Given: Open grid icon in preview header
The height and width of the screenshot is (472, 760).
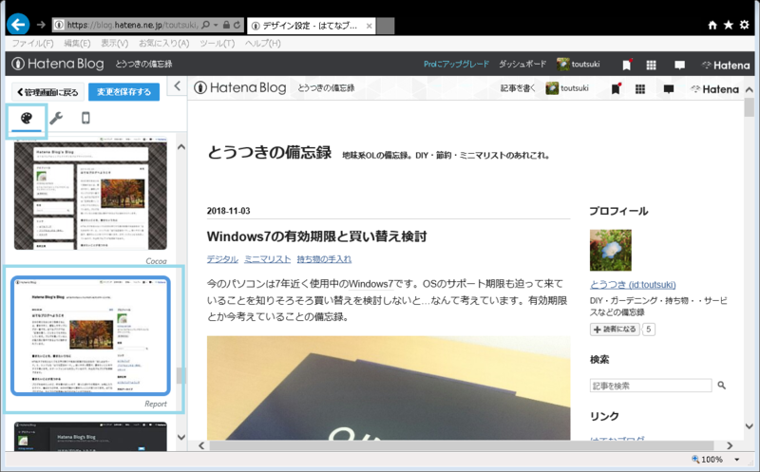Looking at the screenshot, I should 639,89.
